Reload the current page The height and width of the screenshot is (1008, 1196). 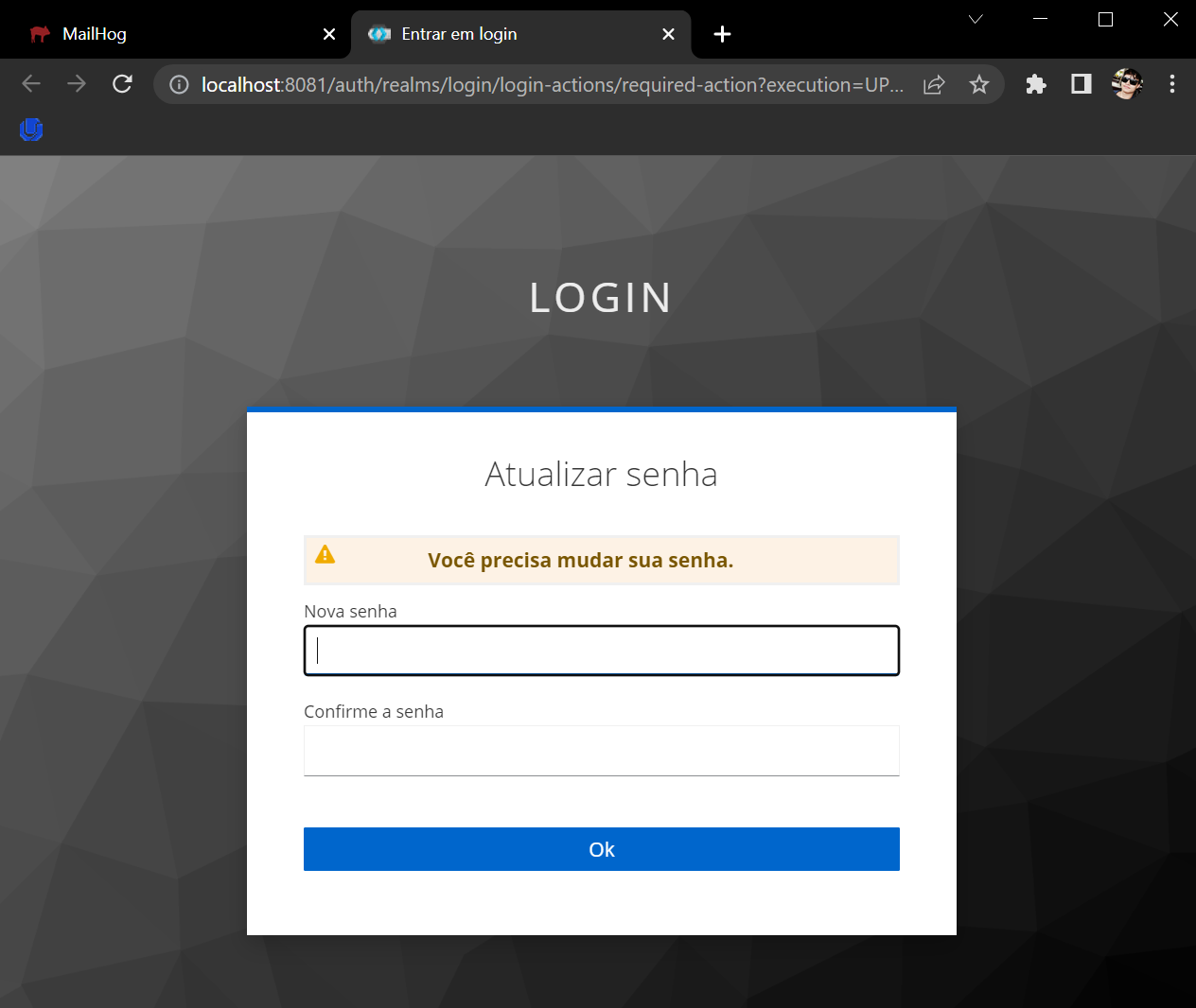coord(122,84)
